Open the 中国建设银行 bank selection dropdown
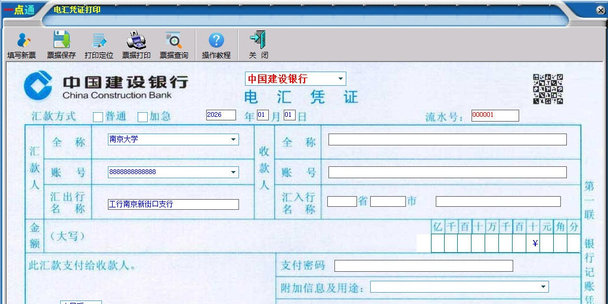 (x=340, y=79)
